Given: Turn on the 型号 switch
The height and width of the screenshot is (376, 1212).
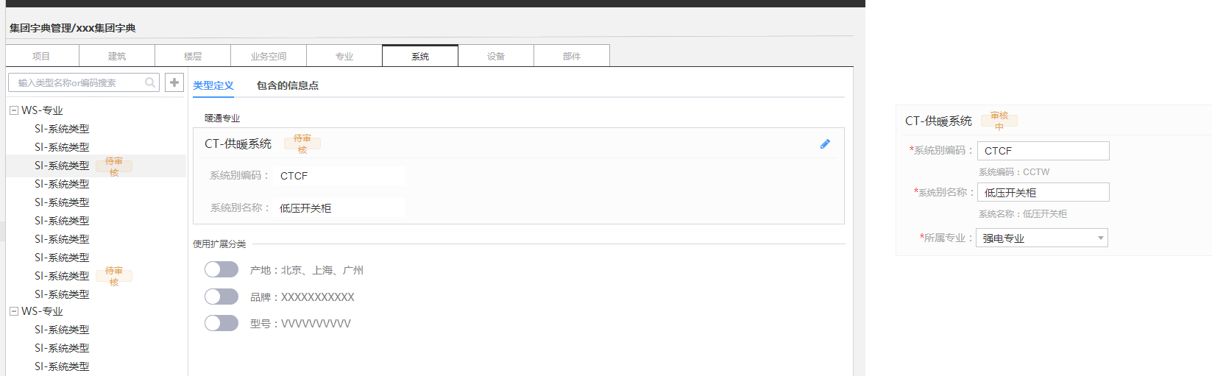Looking at the screenshot, I should point(222,323).
